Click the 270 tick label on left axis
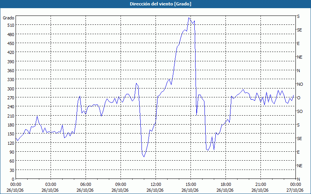Screen dimensions: 311x194 pyautogui.click(x=10, y=98)
